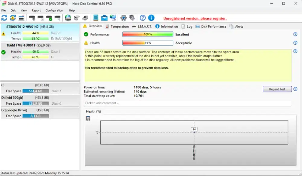
Task: Click the blue info icon in toolbar
Action: pyautogui.click(x=151, y=18)
